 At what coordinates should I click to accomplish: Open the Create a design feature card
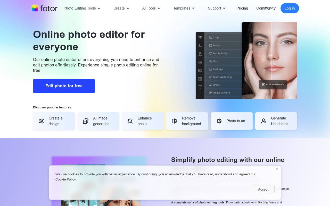pyautogui.click(x=54, y=121)
